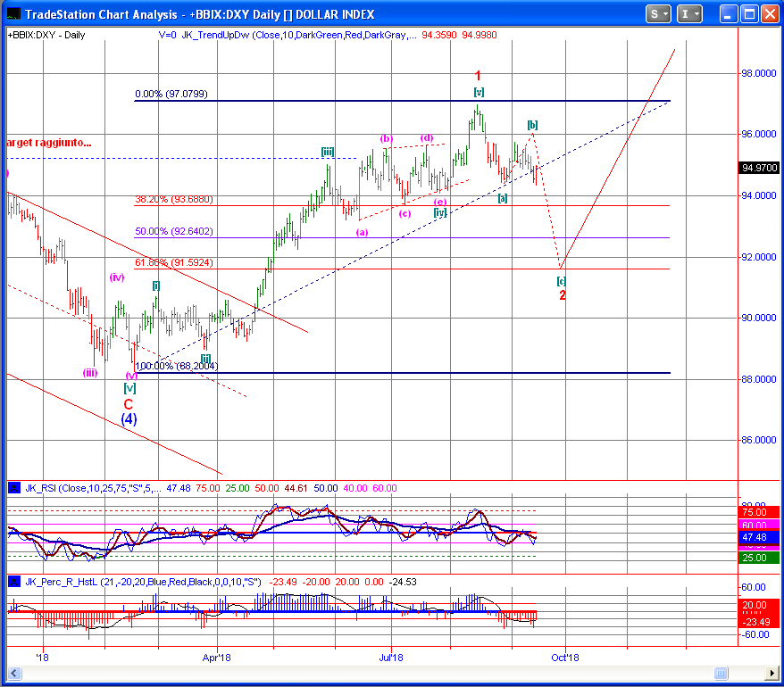Click the 50.00% (92.6402) retracement label

173,231
